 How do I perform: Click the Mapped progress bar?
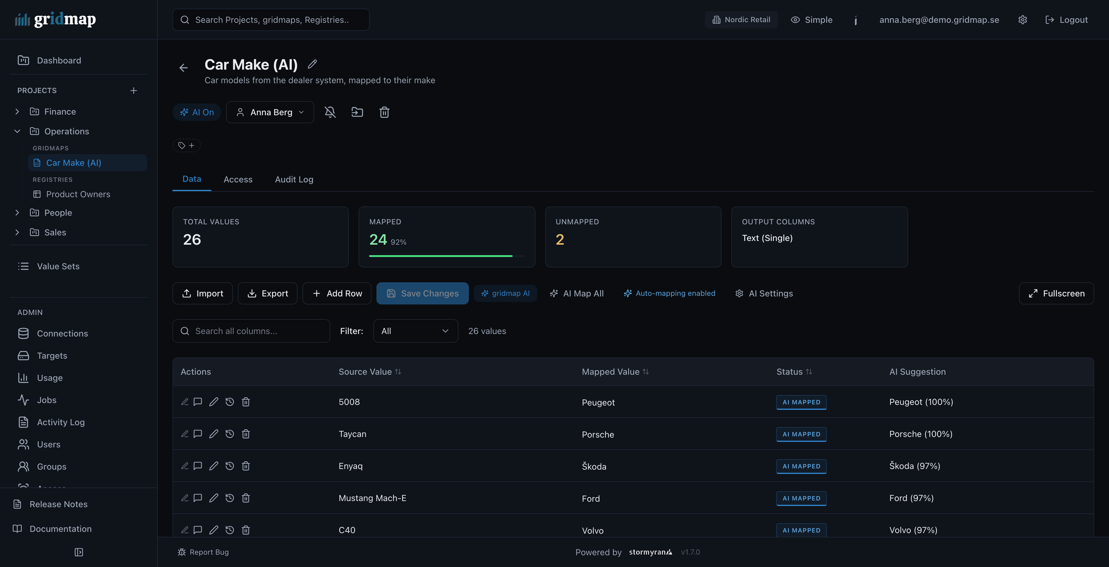pos(447,256)
